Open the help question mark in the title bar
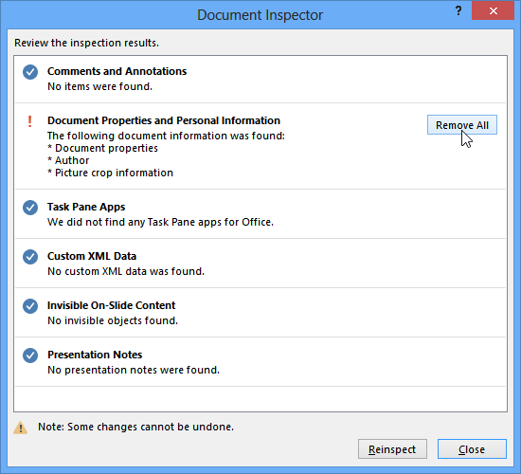The height and width of the screenshot is (474, 521). coord(458,11)
